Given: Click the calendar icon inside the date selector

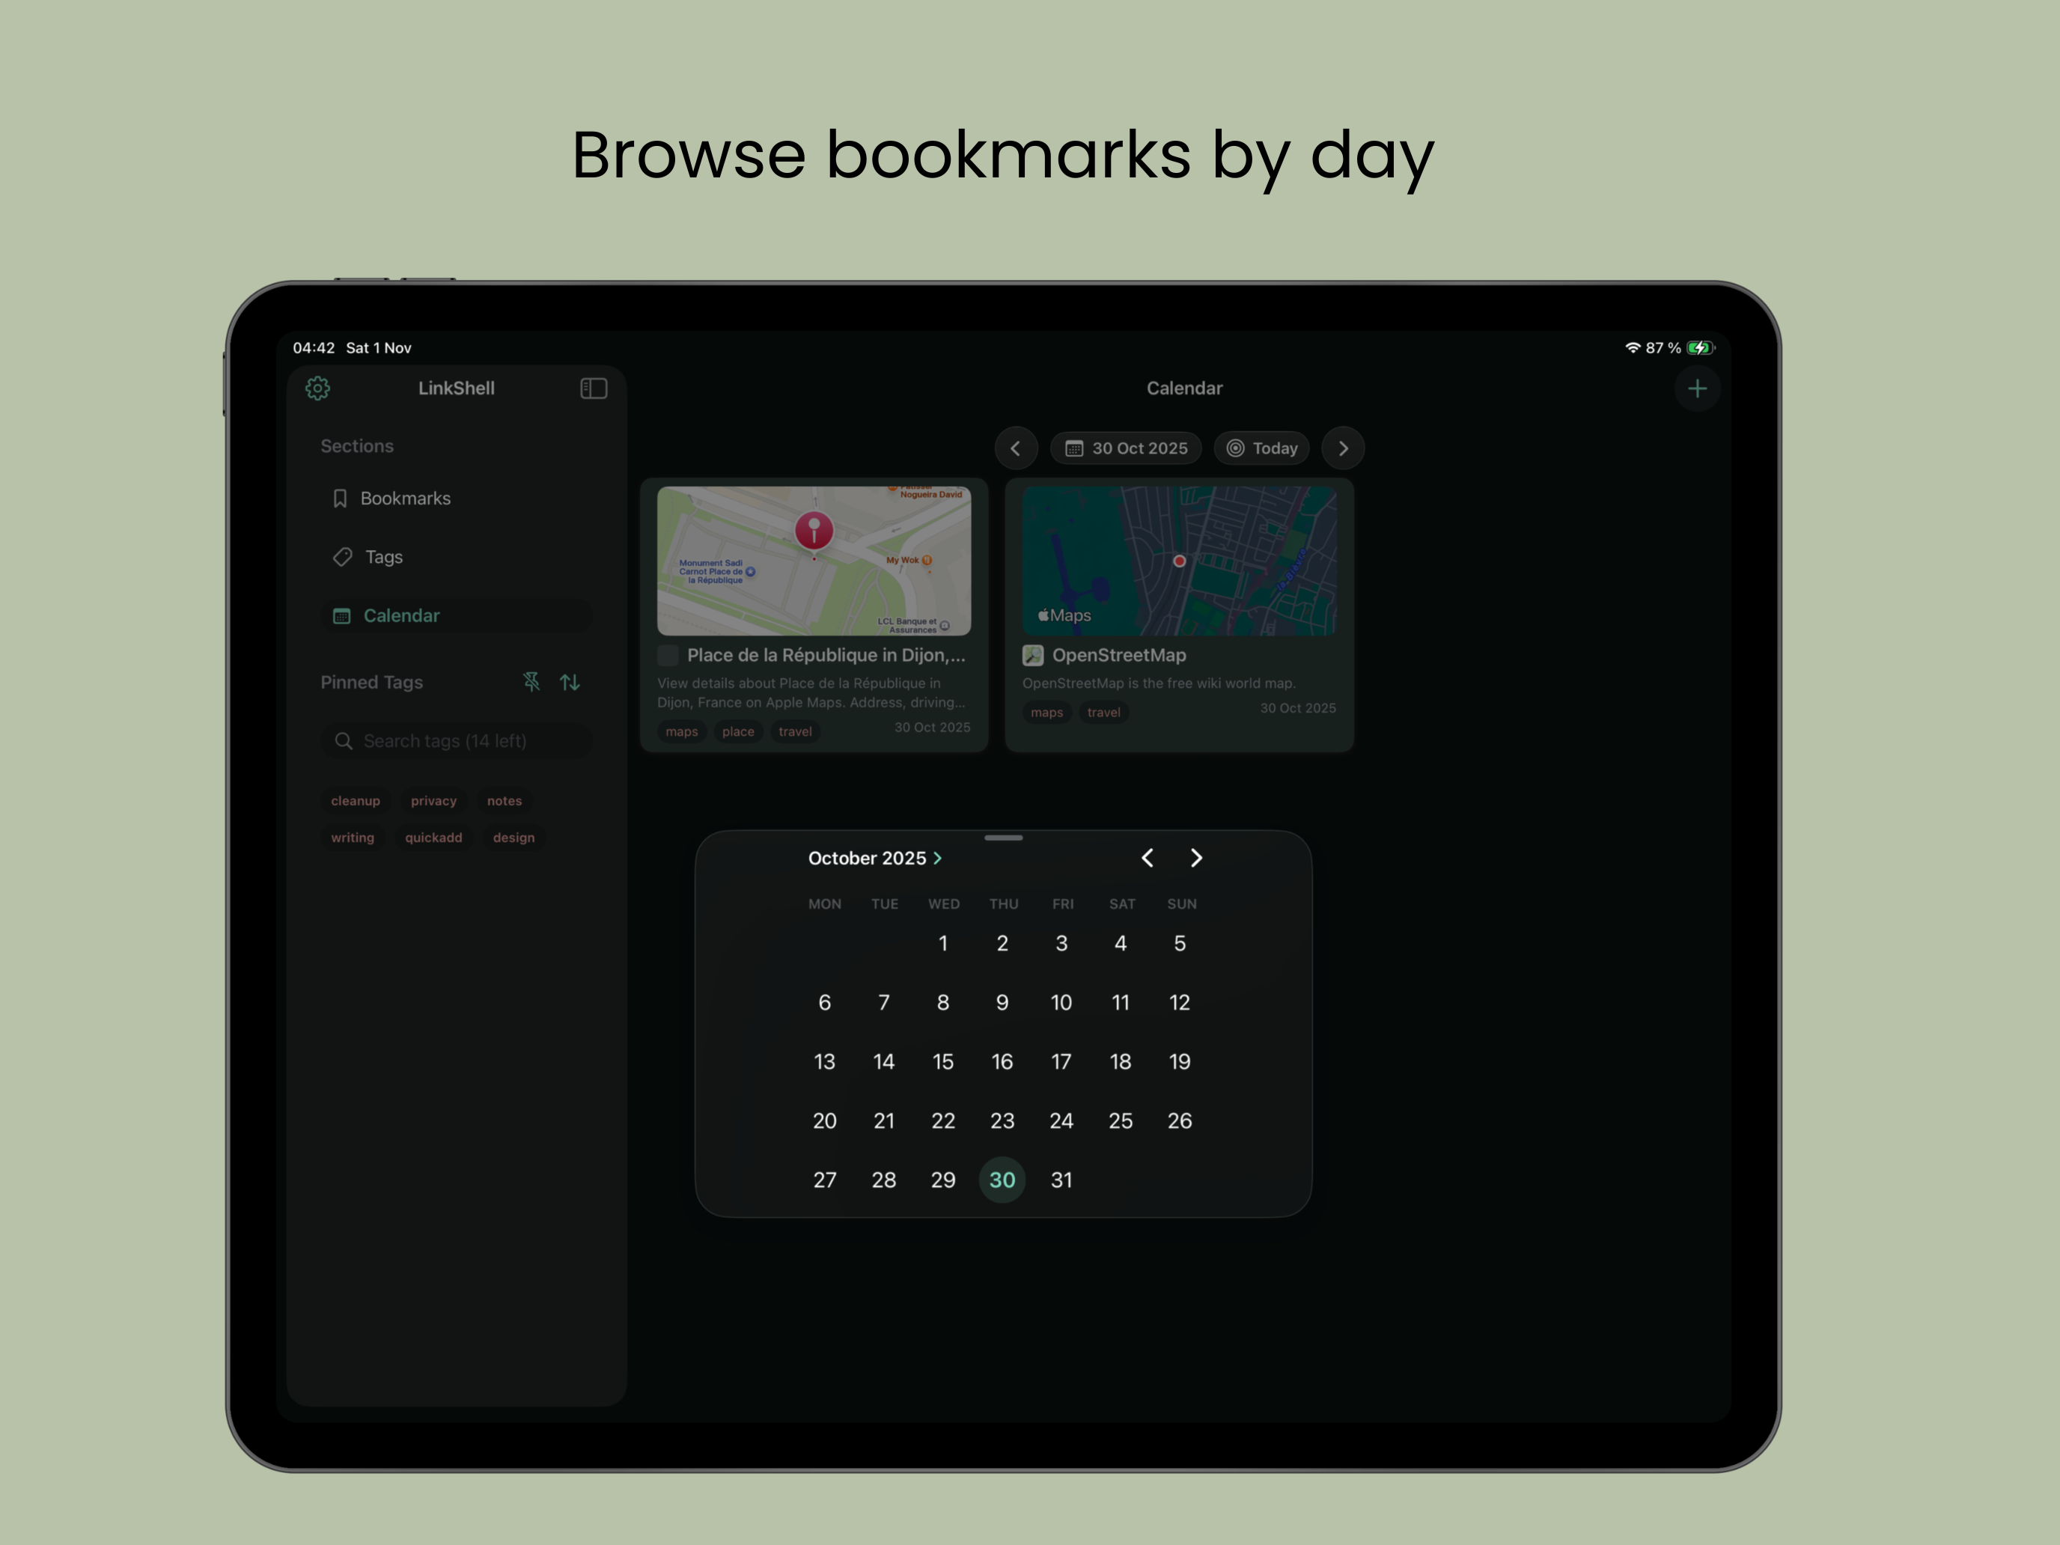Looking at the screenshot, I should [x=1076, y=448].
